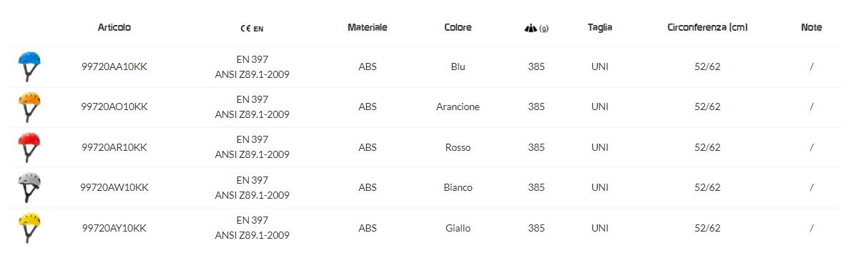Image resolution: width=851 pixels, height=258 pixels.
Task: Click the Giallo color cell
Action: [x=458, y=228]
